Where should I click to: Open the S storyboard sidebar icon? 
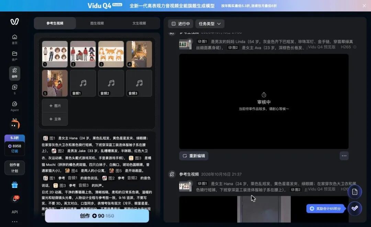[14, 89]
